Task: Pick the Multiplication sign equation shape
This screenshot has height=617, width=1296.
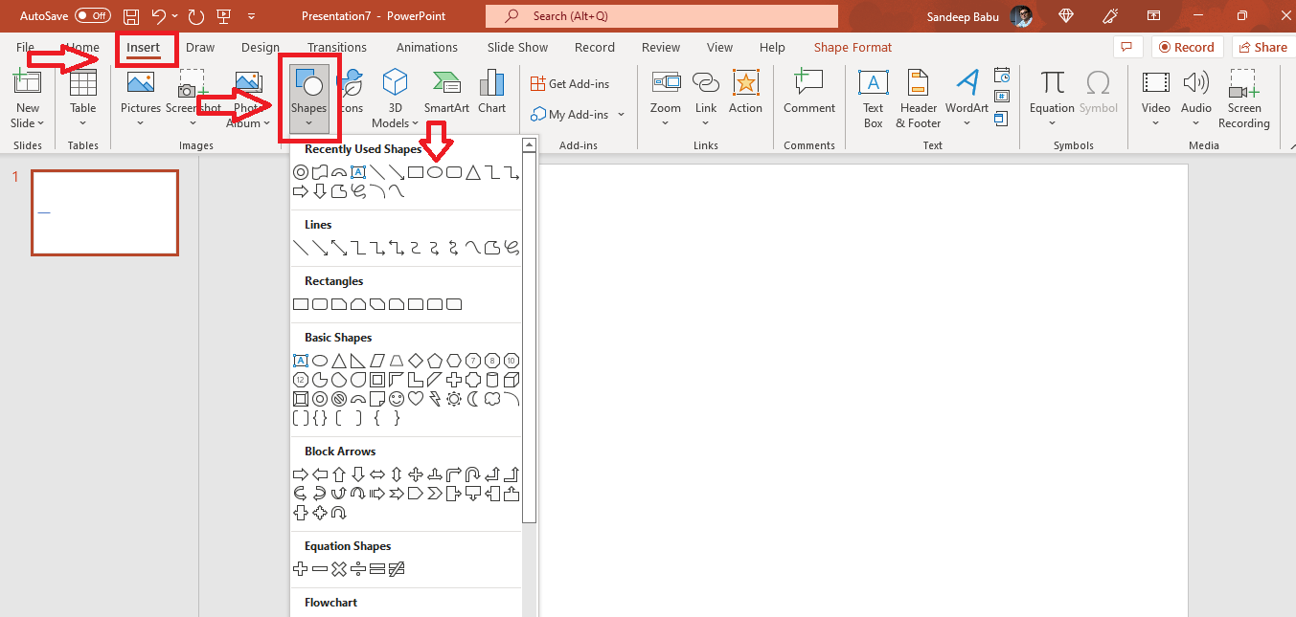Action: [339, 569]
